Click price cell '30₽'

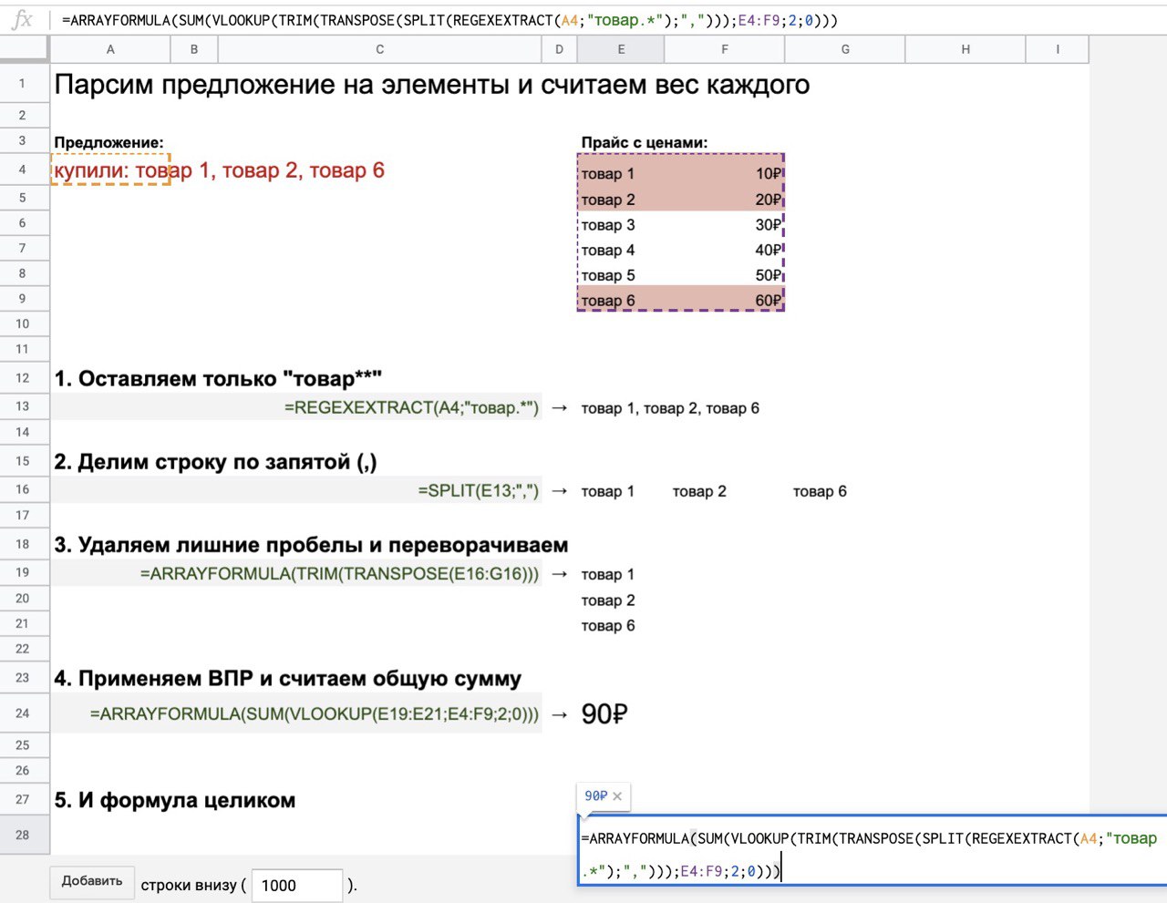pyautogui.click(x=768, y=225)
